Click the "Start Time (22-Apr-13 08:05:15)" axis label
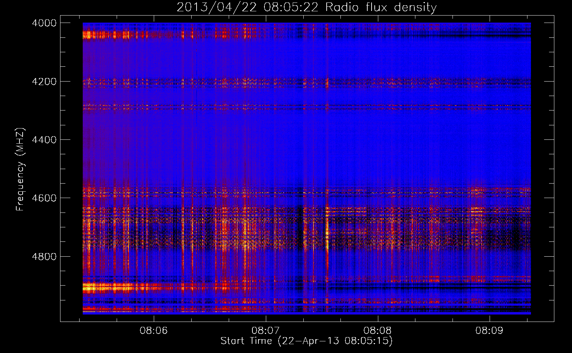 coord(307,341)
